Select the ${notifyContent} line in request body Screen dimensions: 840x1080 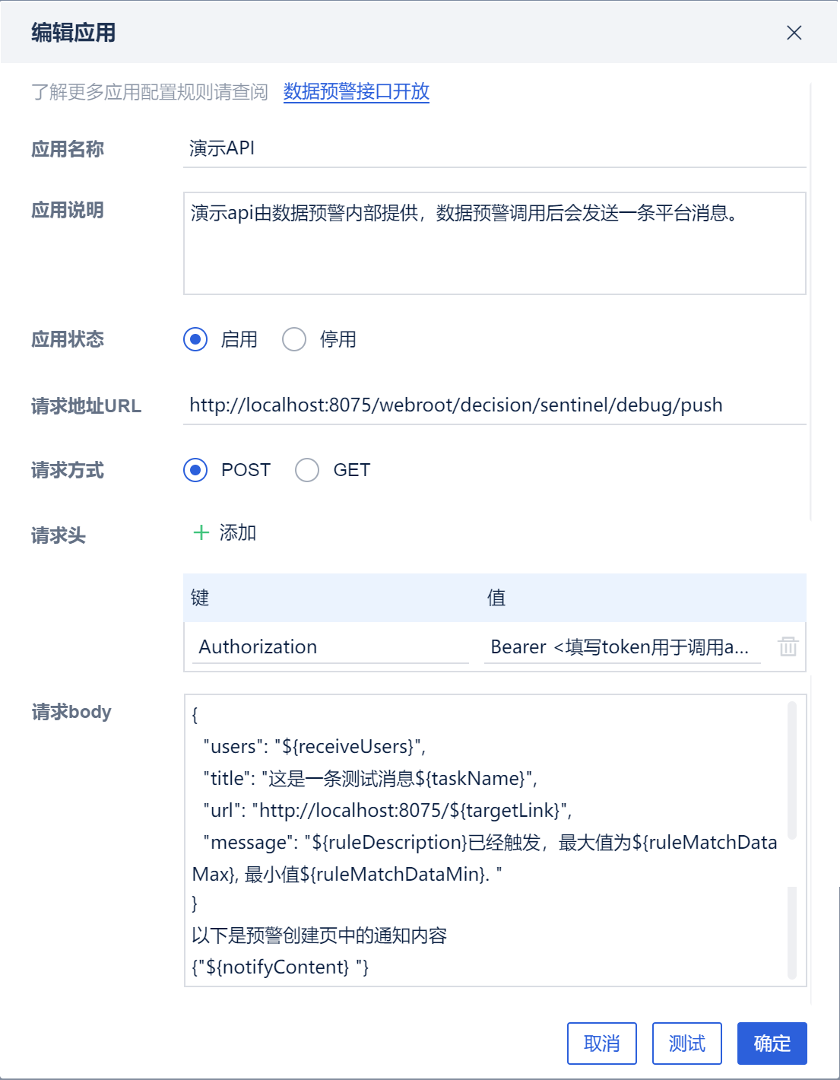(279, 966)
